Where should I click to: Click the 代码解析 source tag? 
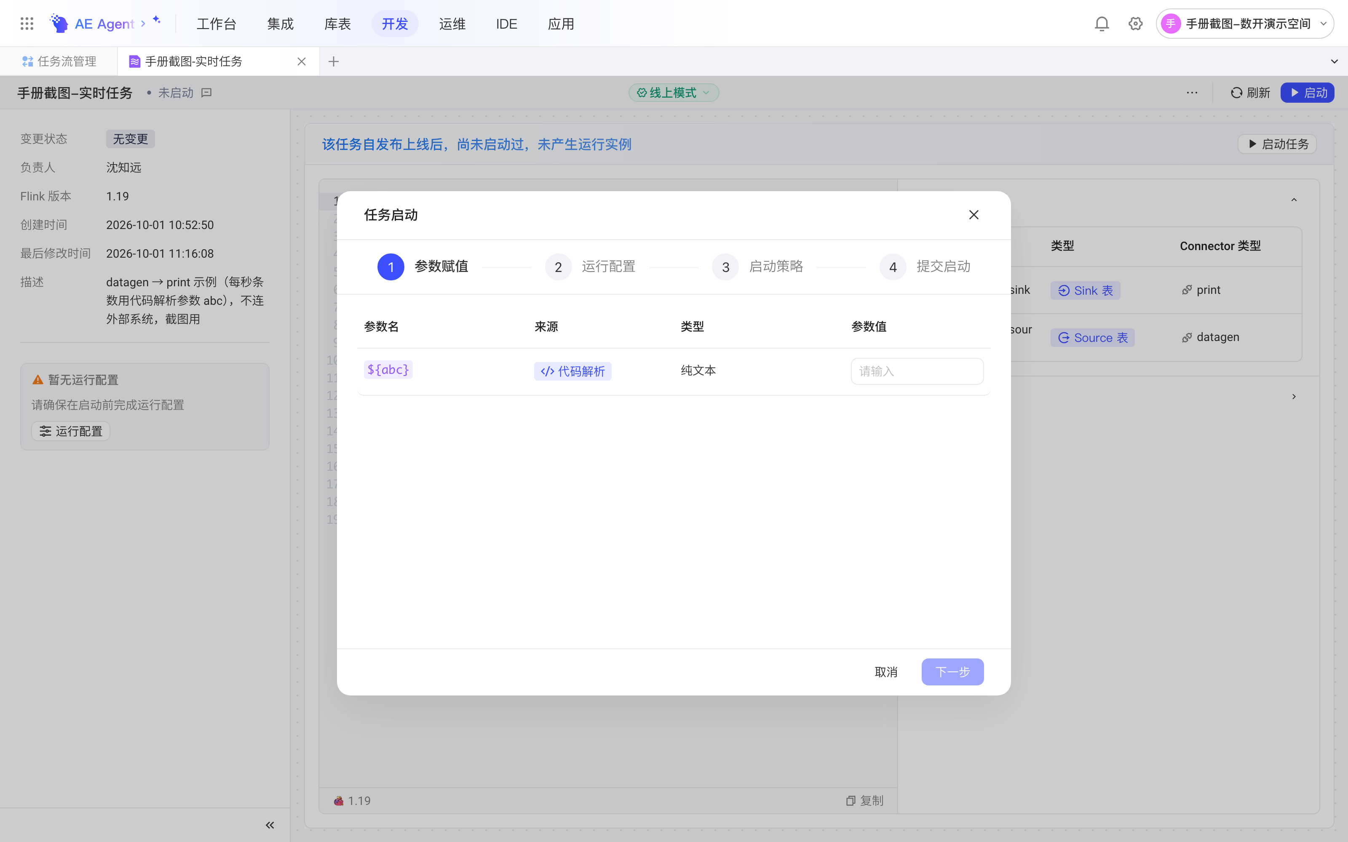572,371
